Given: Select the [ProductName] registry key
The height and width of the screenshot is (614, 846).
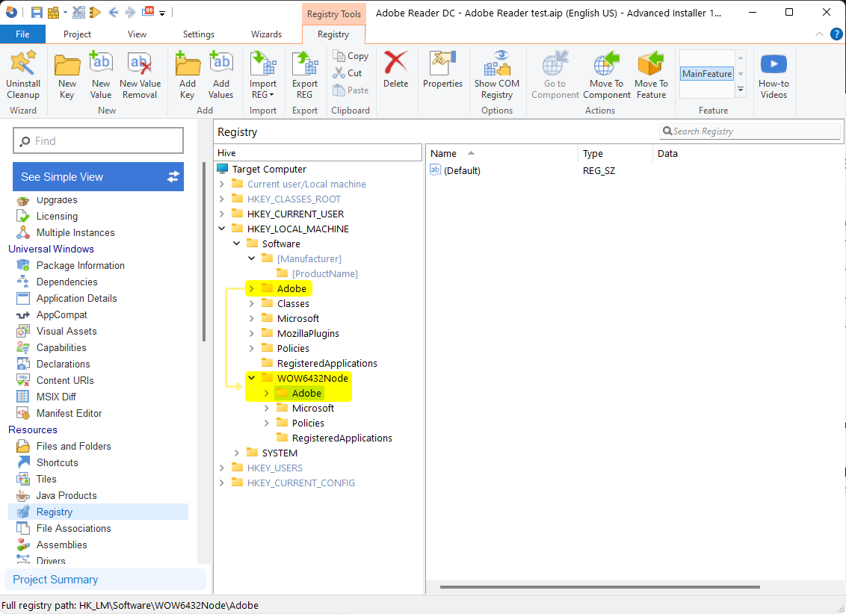Looking at the screenshot, I should 325,273.
